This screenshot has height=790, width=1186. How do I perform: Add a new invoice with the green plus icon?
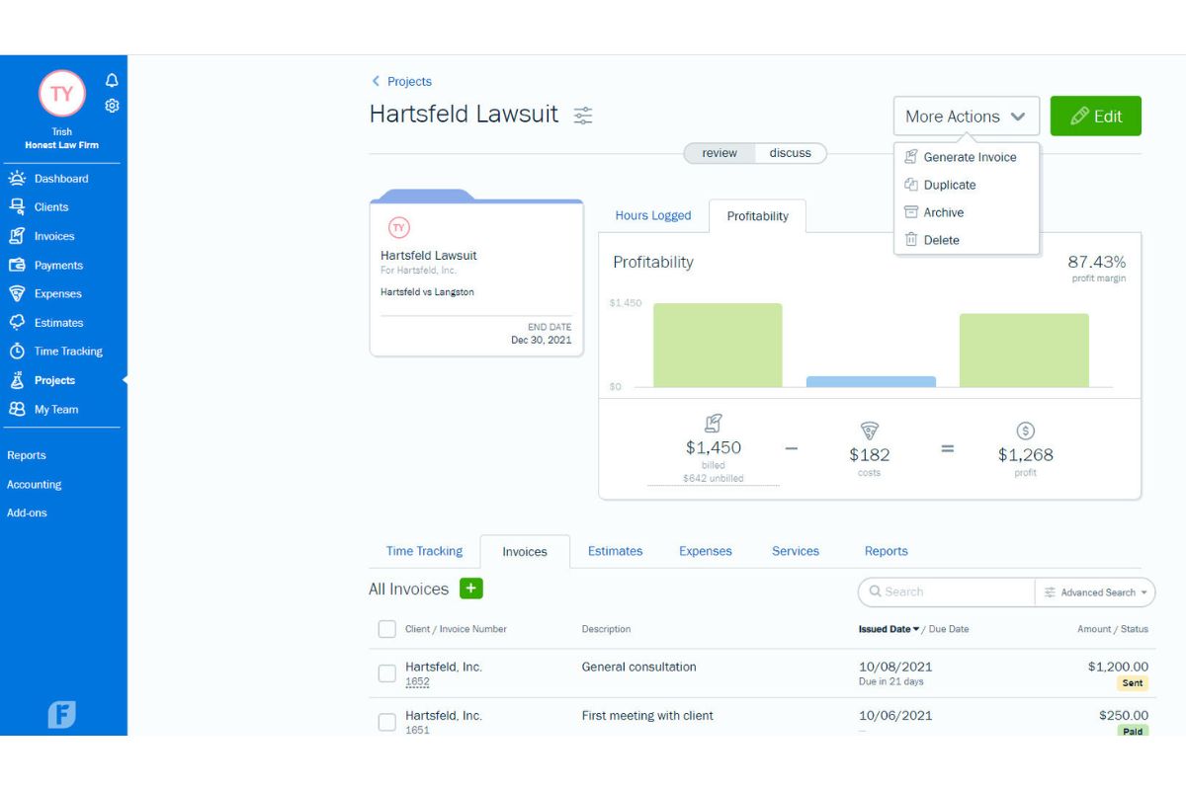click(471, 588)
